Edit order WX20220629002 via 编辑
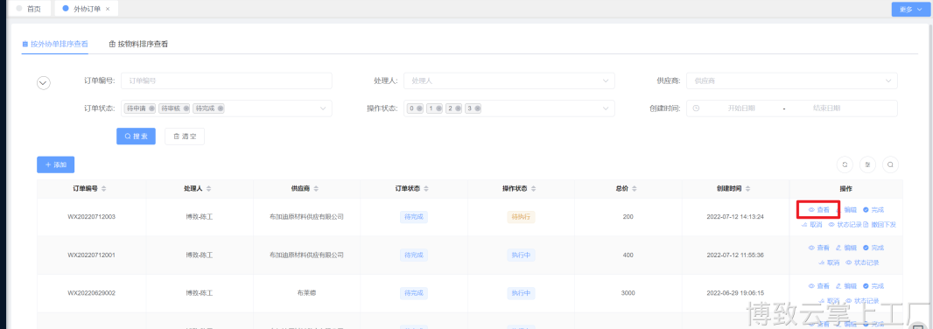 tap(846, 286)
